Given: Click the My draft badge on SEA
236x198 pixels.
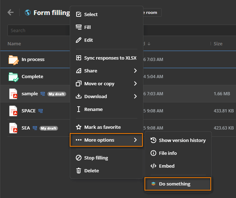Looking at the screenshot, I should tap(49, 128).
